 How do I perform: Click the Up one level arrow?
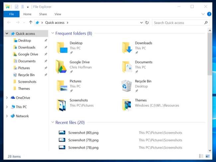(31, 23)
